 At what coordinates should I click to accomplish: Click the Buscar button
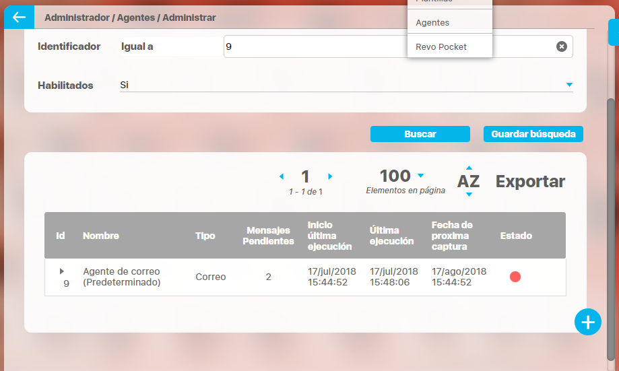420,134
